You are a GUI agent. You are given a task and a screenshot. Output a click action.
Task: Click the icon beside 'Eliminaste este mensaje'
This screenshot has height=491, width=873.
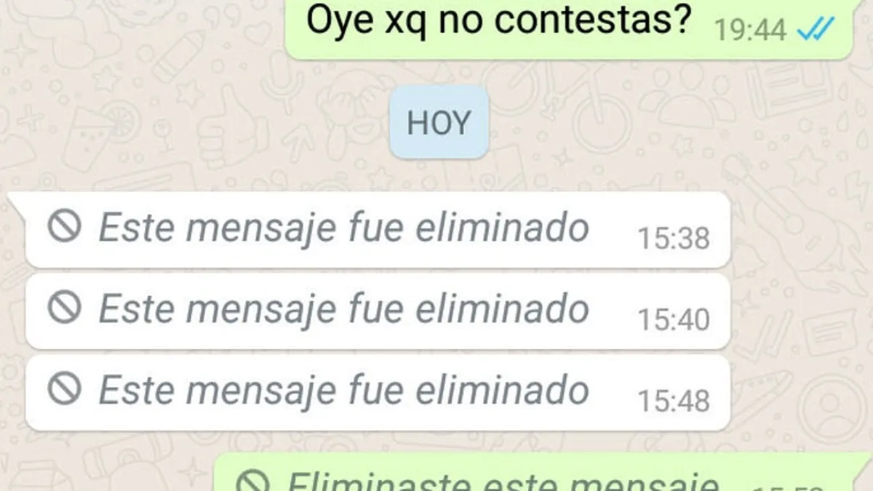tap(255, 482)
